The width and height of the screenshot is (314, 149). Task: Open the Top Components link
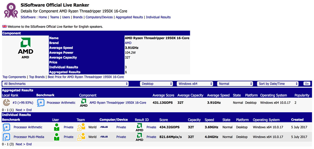[x=14, y=77]
